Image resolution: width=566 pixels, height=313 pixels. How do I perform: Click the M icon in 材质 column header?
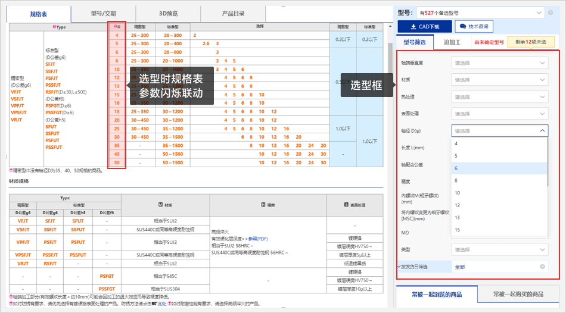point(160,204)
